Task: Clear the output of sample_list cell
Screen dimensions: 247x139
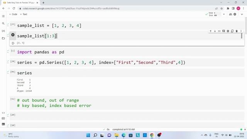Action: (x=13, y=43)
